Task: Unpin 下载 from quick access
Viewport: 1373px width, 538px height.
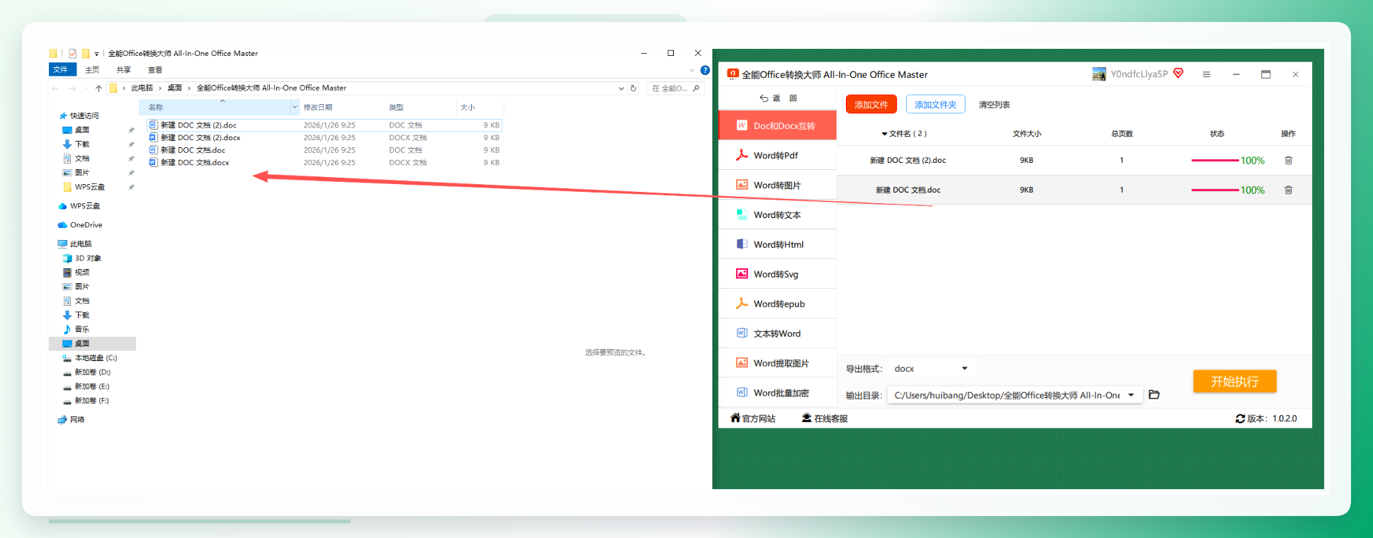Action: 131,144
